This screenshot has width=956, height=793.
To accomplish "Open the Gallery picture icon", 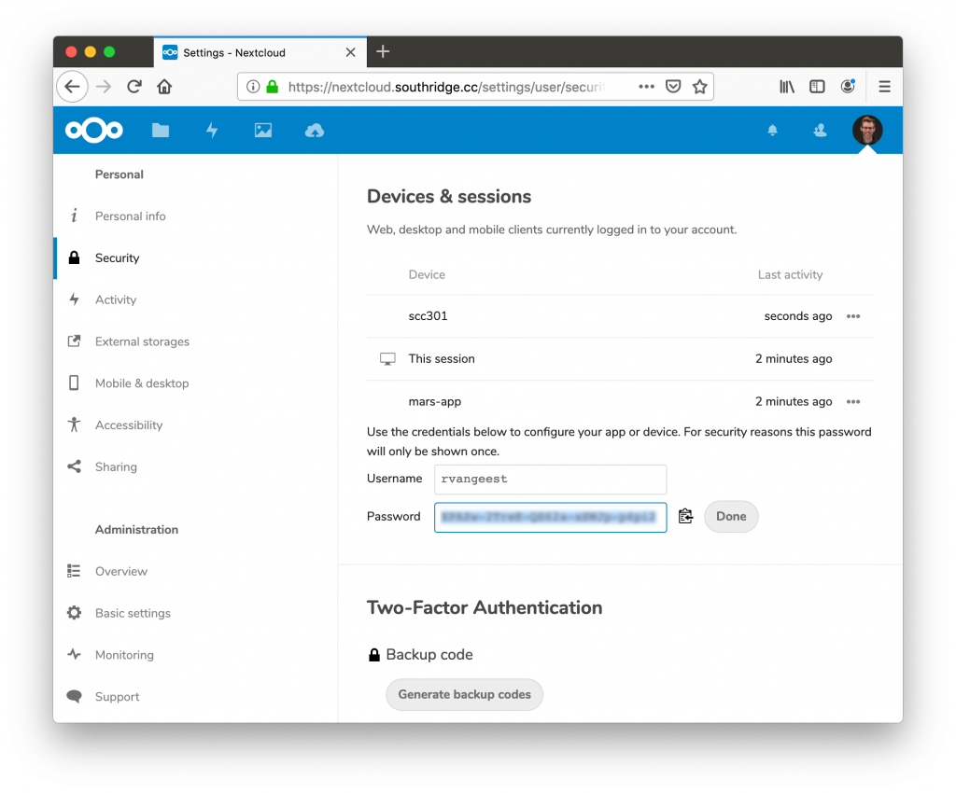I will tap(263, 131).
